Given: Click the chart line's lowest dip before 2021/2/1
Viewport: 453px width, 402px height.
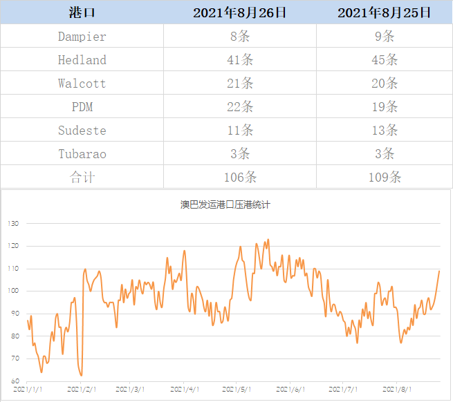Looking at the screenshot, I should (81, 375).
